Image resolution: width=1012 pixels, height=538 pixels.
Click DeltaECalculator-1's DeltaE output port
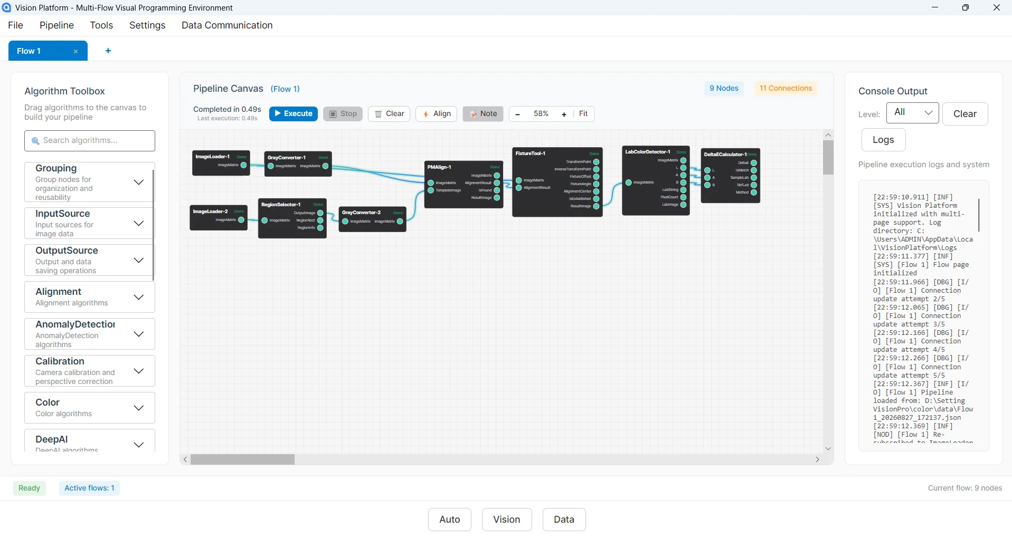754,163
